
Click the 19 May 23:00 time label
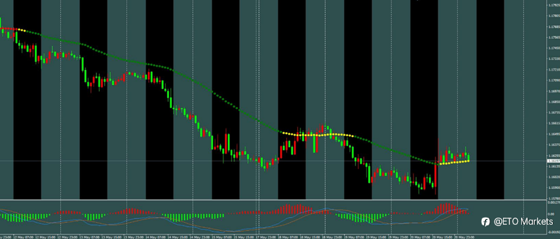point(398,237)
